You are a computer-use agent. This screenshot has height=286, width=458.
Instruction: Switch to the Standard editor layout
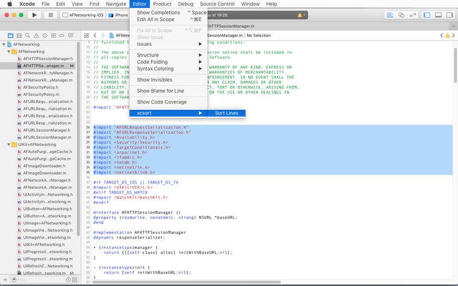coord(390,15)
